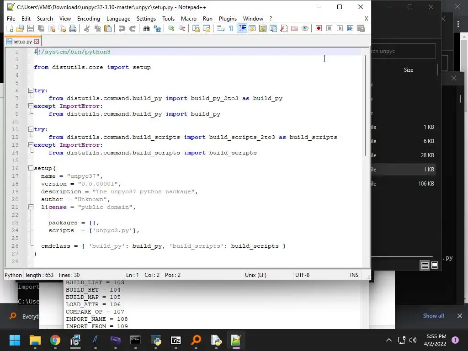Click the Paste clipboard icon
The width and height of the screenshot is (468, 351).
click(x=108, y=28)
